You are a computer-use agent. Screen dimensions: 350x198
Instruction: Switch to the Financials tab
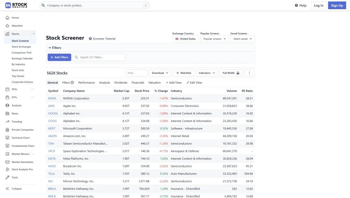point(138,83)
